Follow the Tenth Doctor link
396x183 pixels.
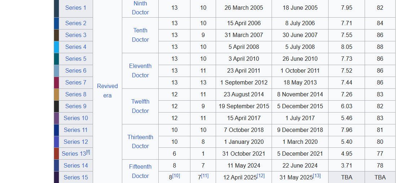click(x=140, y=35)
